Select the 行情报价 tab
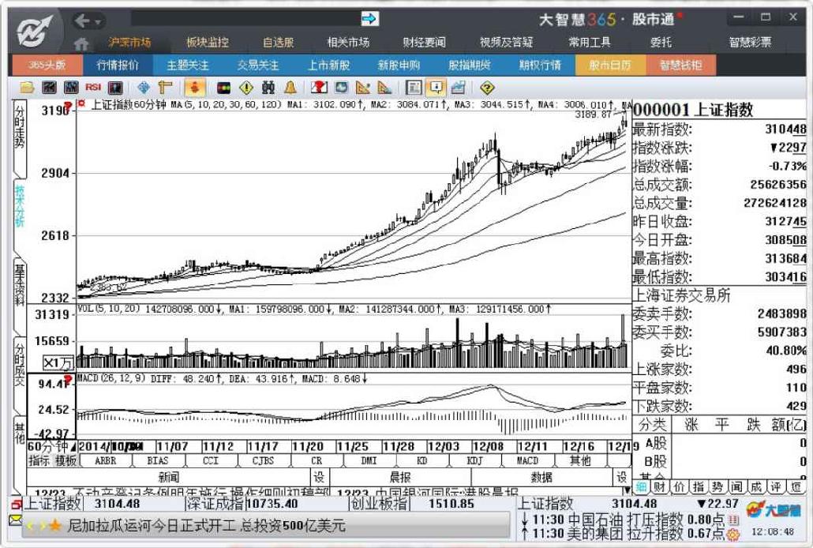 point(118,65)
